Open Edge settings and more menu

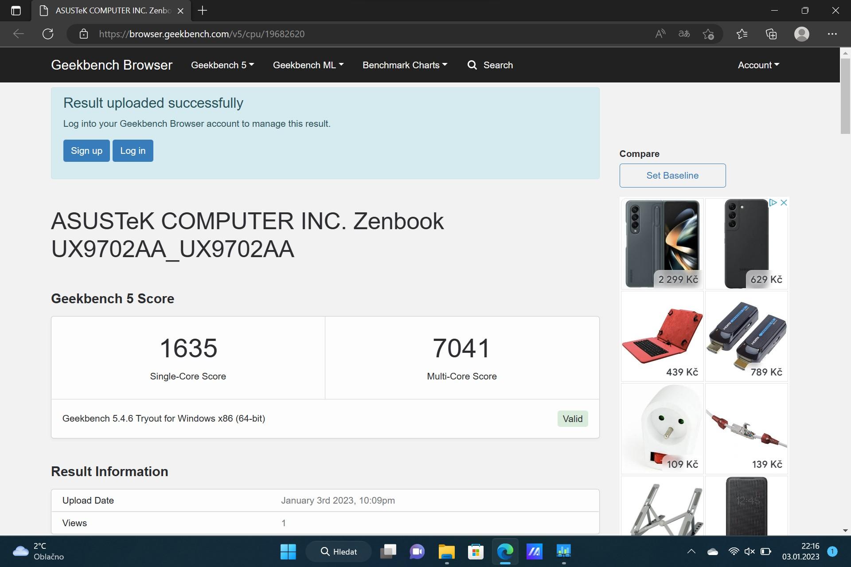tap(832, 34)
